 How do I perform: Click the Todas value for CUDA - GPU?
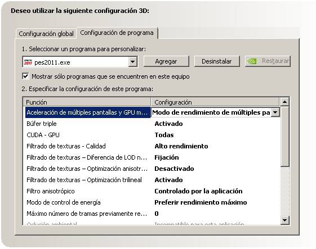pos(164,135)
